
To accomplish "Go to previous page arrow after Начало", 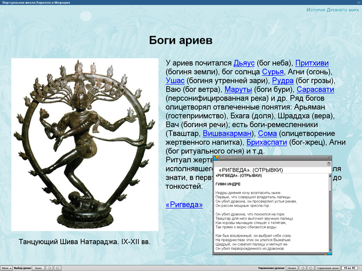I will pos(303,268).
